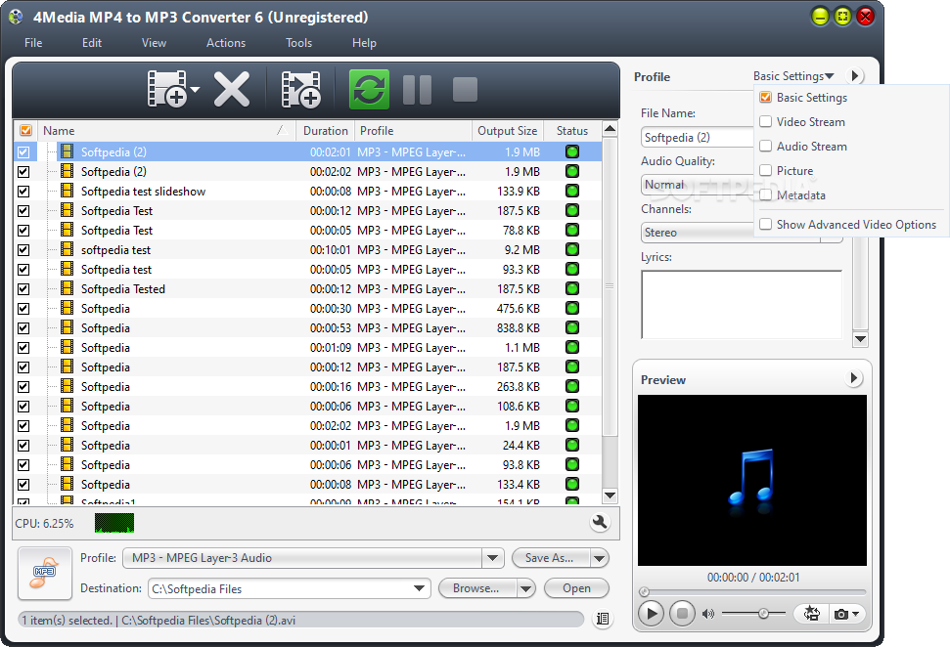Screen dimensions: 950x647
Task: Click the File Name field Softpedia (2)
Action: click(x=698, y=138)
